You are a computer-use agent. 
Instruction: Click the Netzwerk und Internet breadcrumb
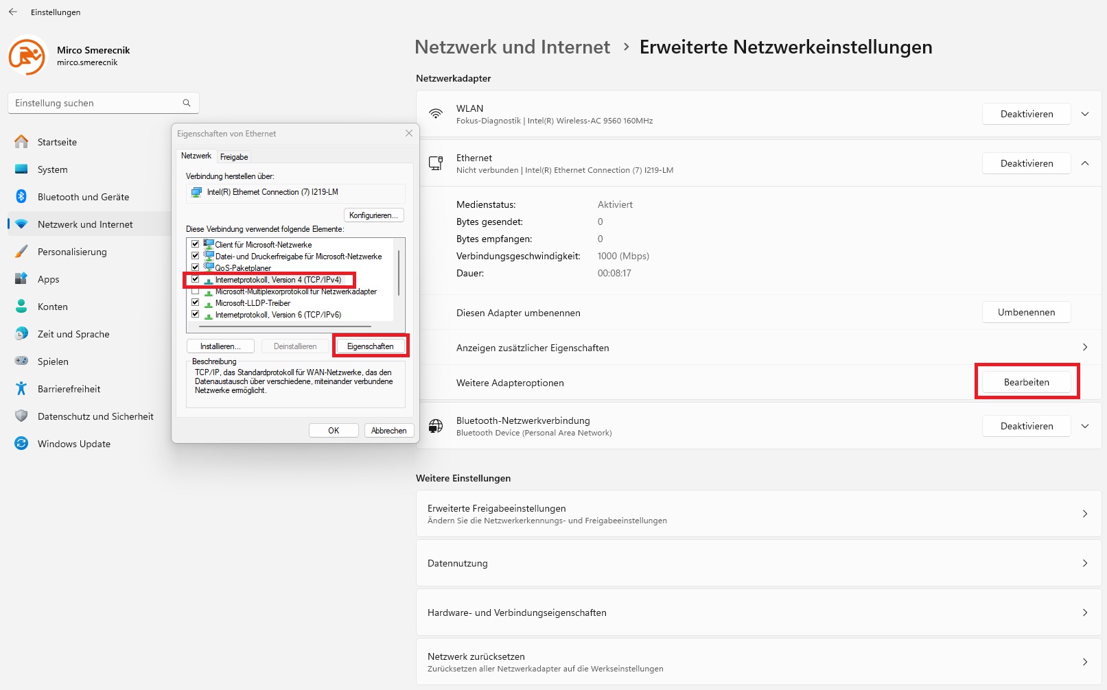tap(512, 47)
